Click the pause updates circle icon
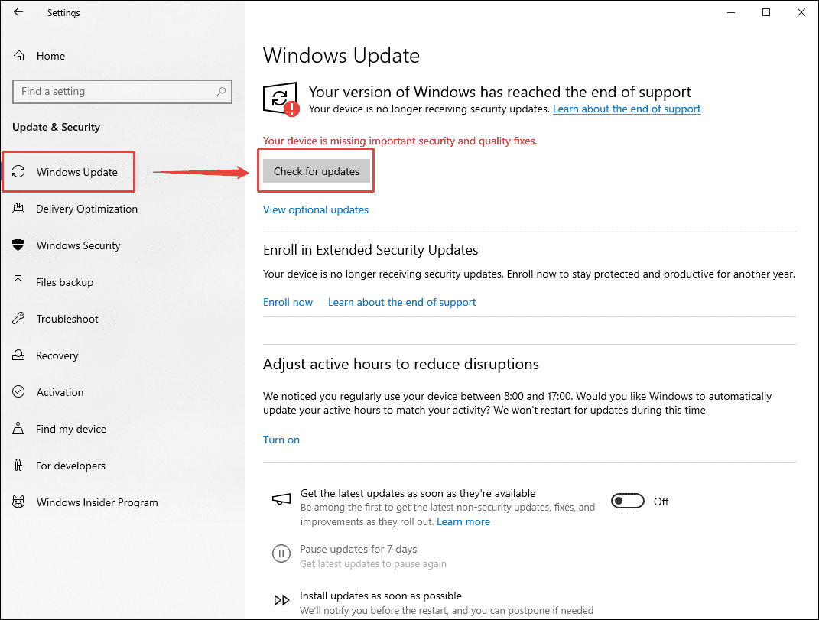The width and height of the screenshot is (819, 620). coord(281,553)
